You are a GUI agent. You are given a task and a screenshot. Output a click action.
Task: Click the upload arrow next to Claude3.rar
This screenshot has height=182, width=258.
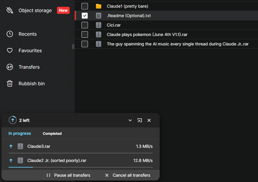pyautogui.click(x=11, y=146)
